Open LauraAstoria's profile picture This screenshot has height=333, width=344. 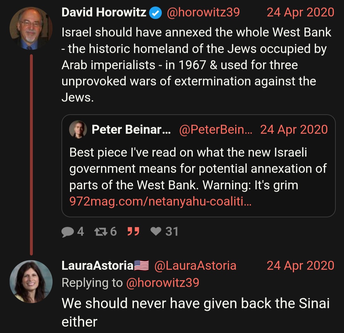tap(31, 281)
